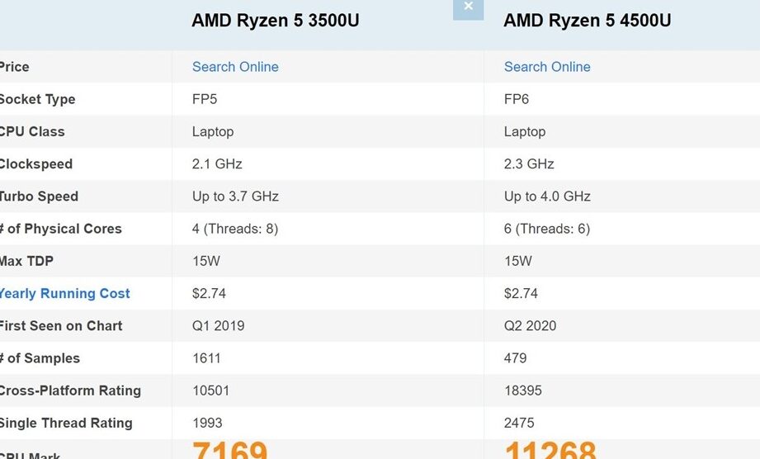
Task: Click the Turbo Speed row label
Action: (x=39, y=196)
